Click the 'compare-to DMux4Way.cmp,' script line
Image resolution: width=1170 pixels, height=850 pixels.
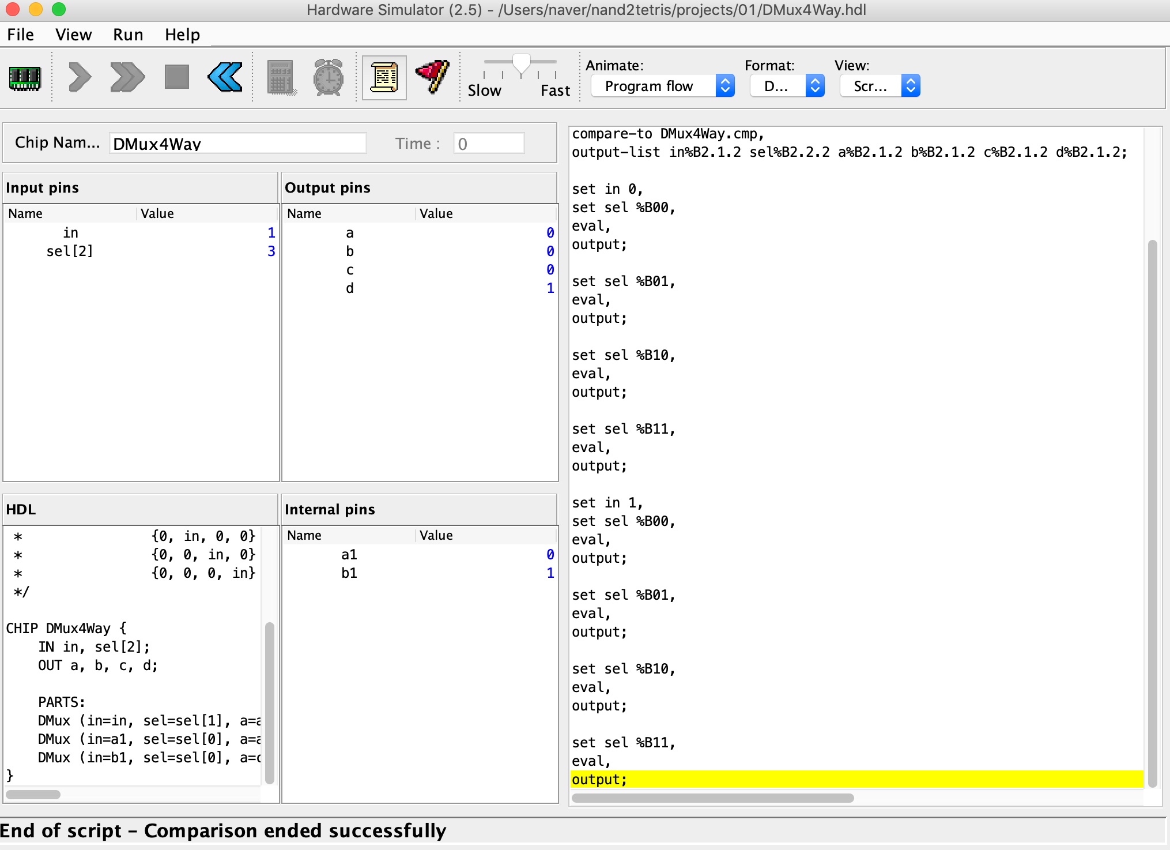point(668,134)
